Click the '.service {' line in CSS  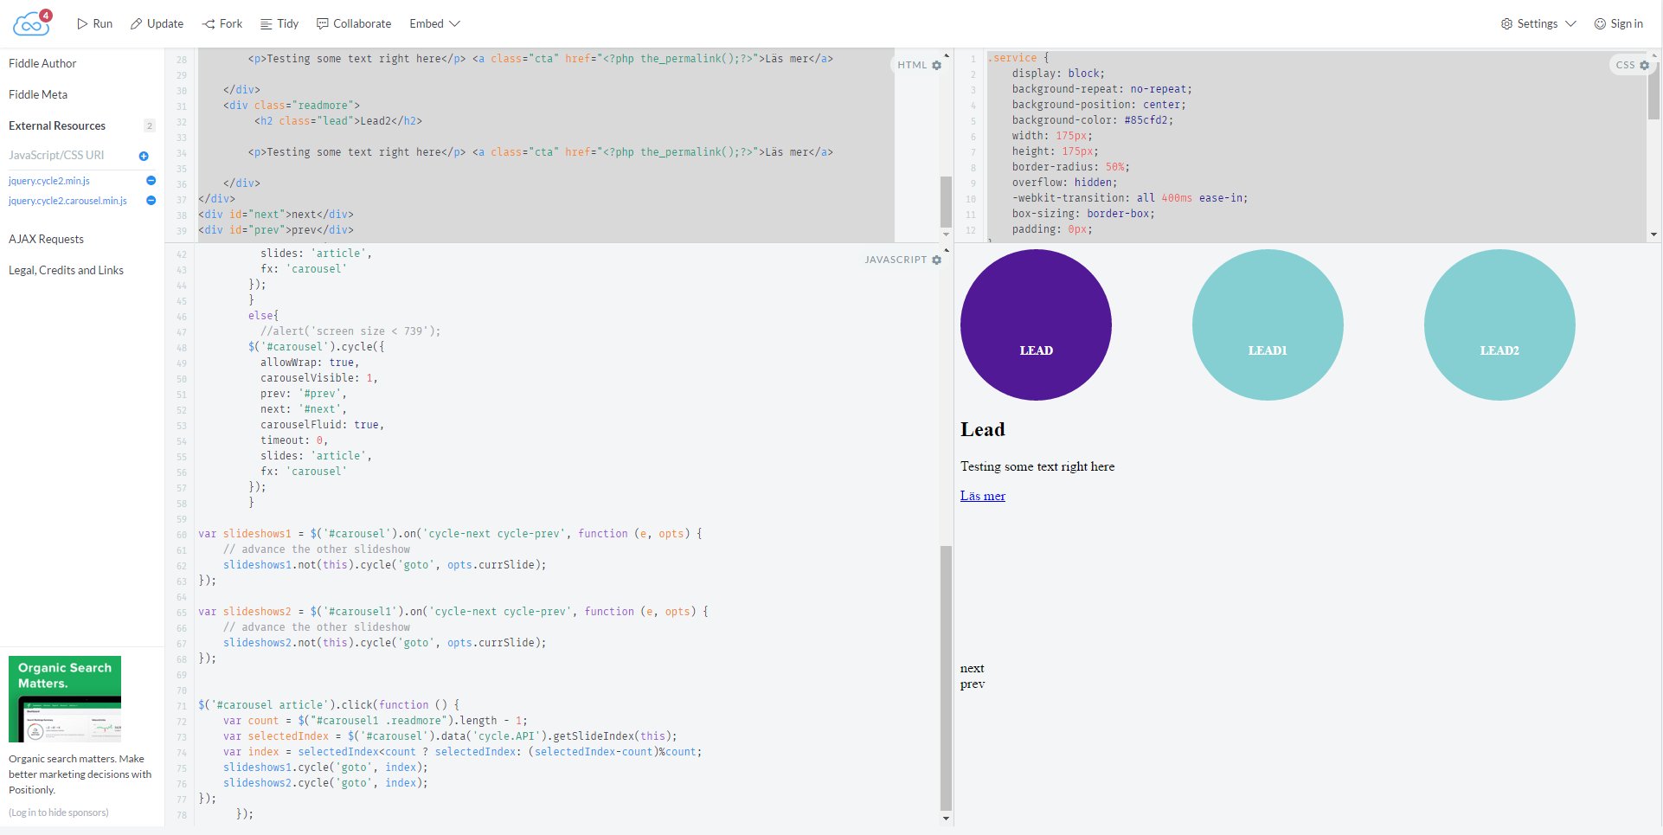(1018, 58)
